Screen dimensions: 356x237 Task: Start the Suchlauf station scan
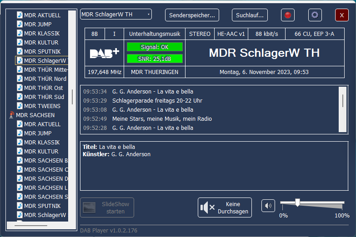(250, 15)
